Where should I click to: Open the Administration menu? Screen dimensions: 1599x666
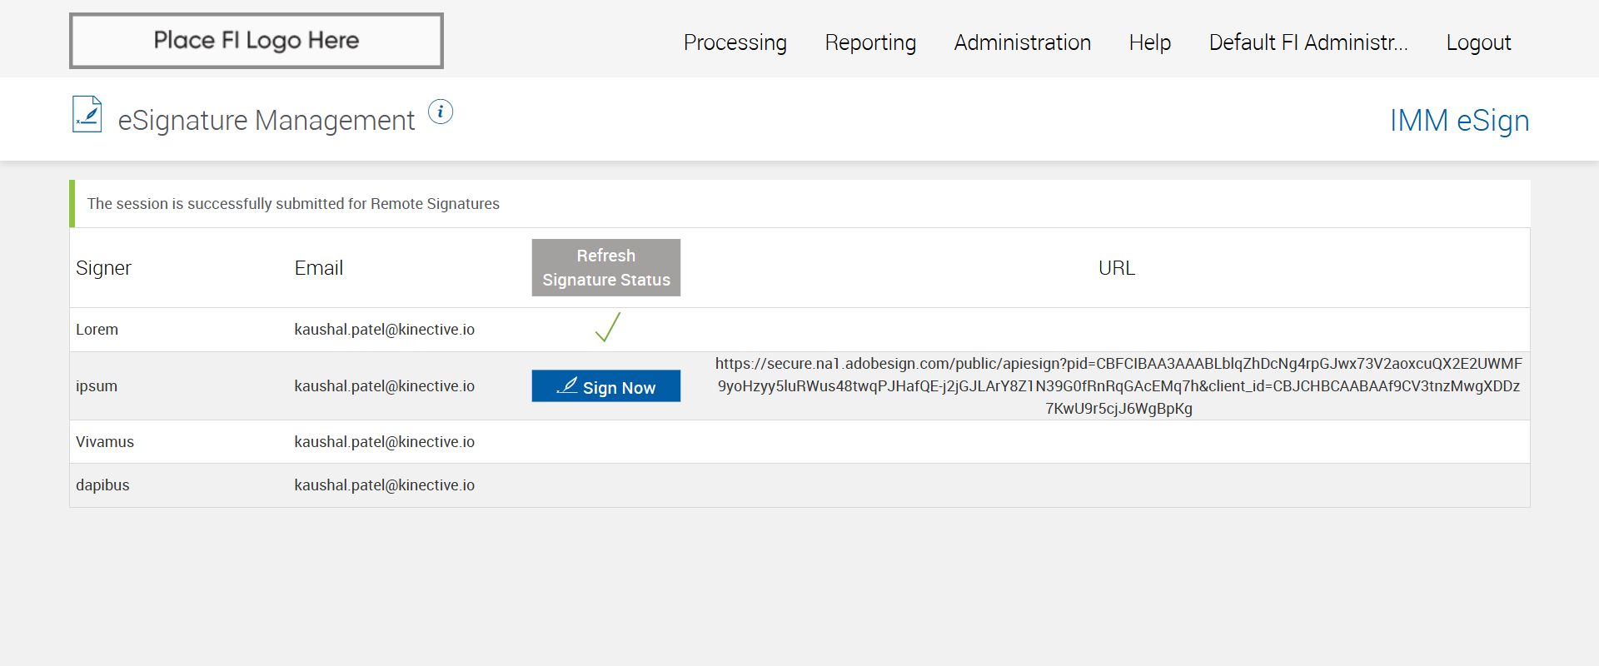[x=1022, y=42]
